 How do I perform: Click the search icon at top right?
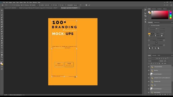click(x=165, y=5)
